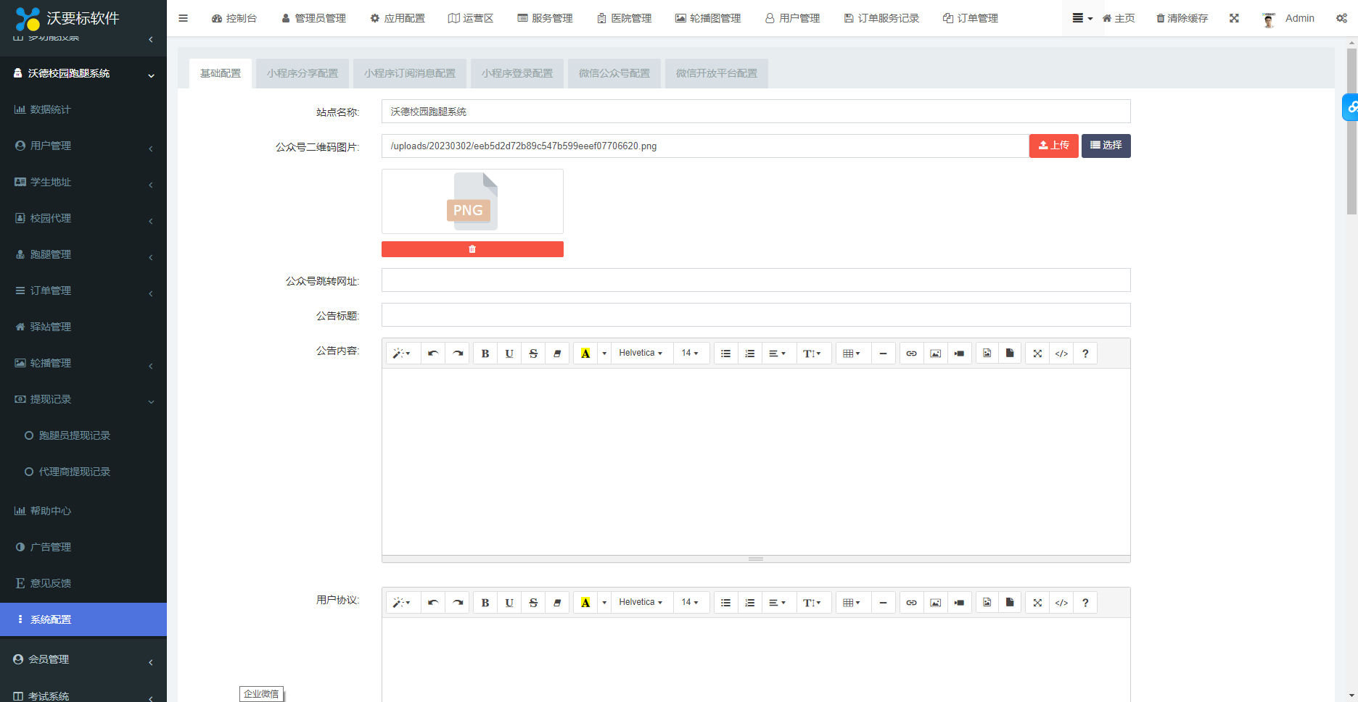Image resolution: width=1358 pixels, height=702 pixels.
Task: Insert link in the 公告内容 editor
Action: [x=911, y=354]
